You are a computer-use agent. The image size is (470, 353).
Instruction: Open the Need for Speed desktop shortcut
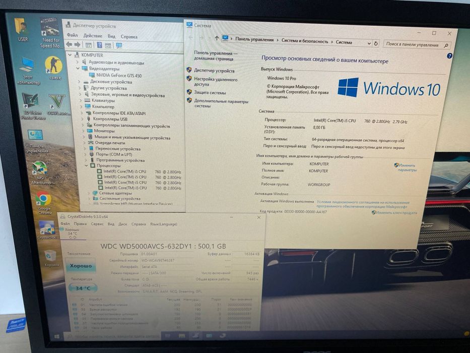(x=51, y=33)
